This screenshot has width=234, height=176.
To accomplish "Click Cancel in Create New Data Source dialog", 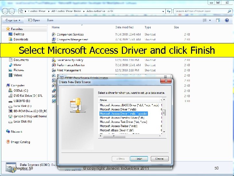I will point(160,159).
